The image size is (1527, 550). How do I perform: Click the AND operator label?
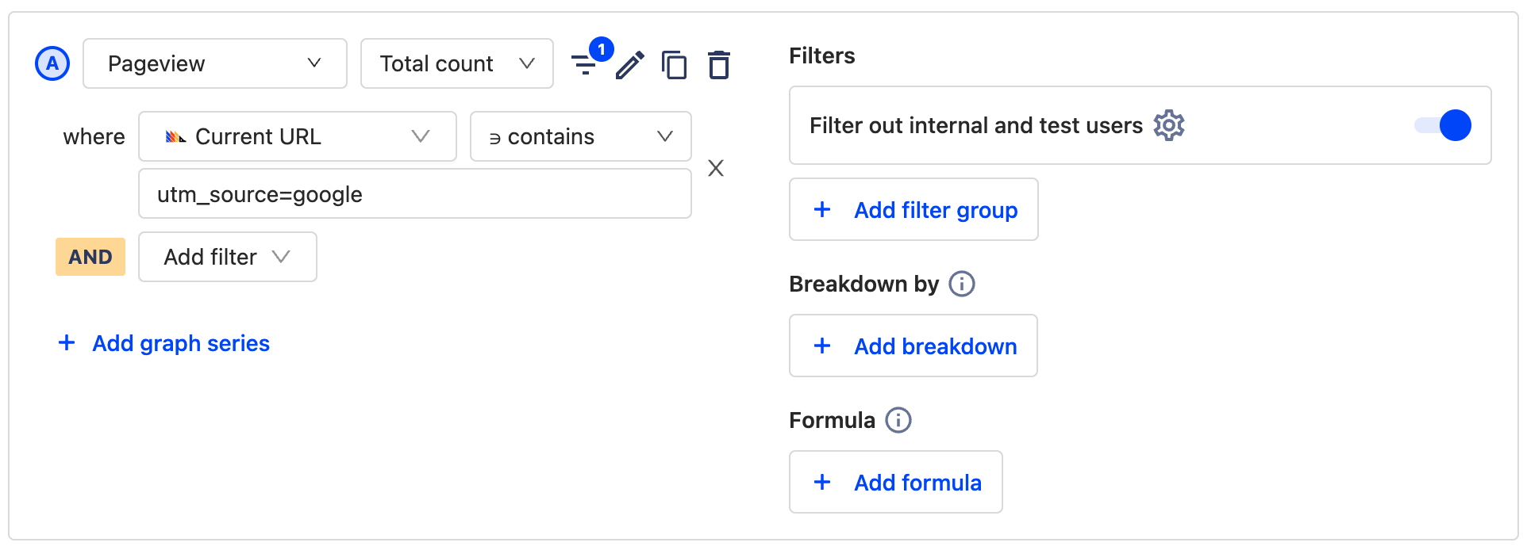coord(90,257)
